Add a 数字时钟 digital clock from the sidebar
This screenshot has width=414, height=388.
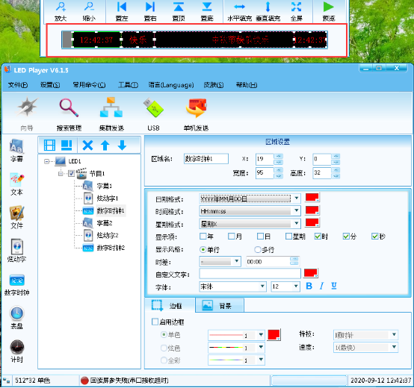17,285
